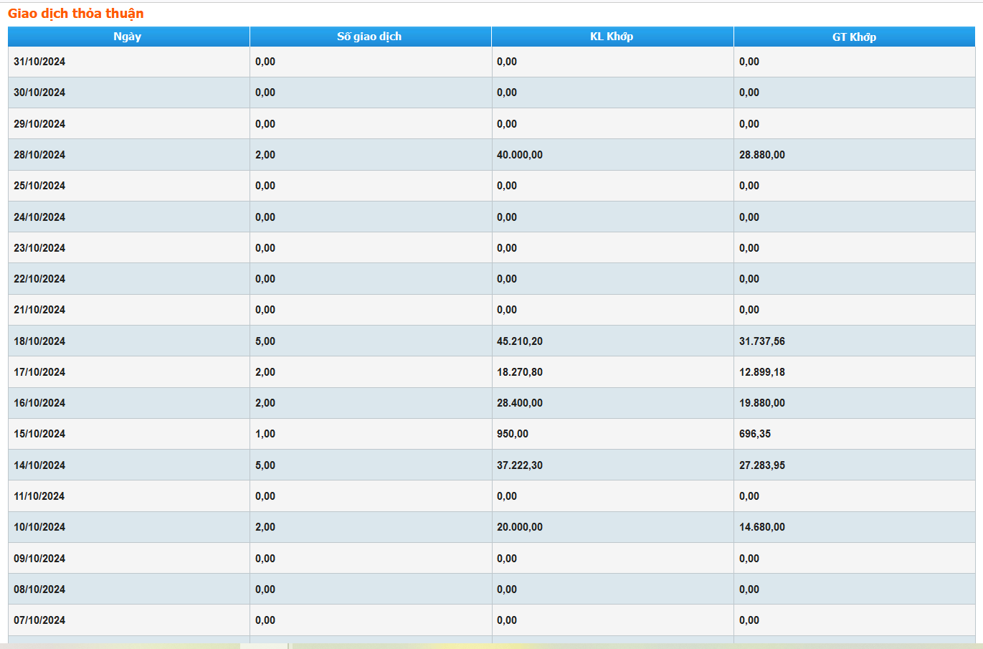Select the 31/10/2024 date cell
The image size is (983, 649).
pos(39,62)
